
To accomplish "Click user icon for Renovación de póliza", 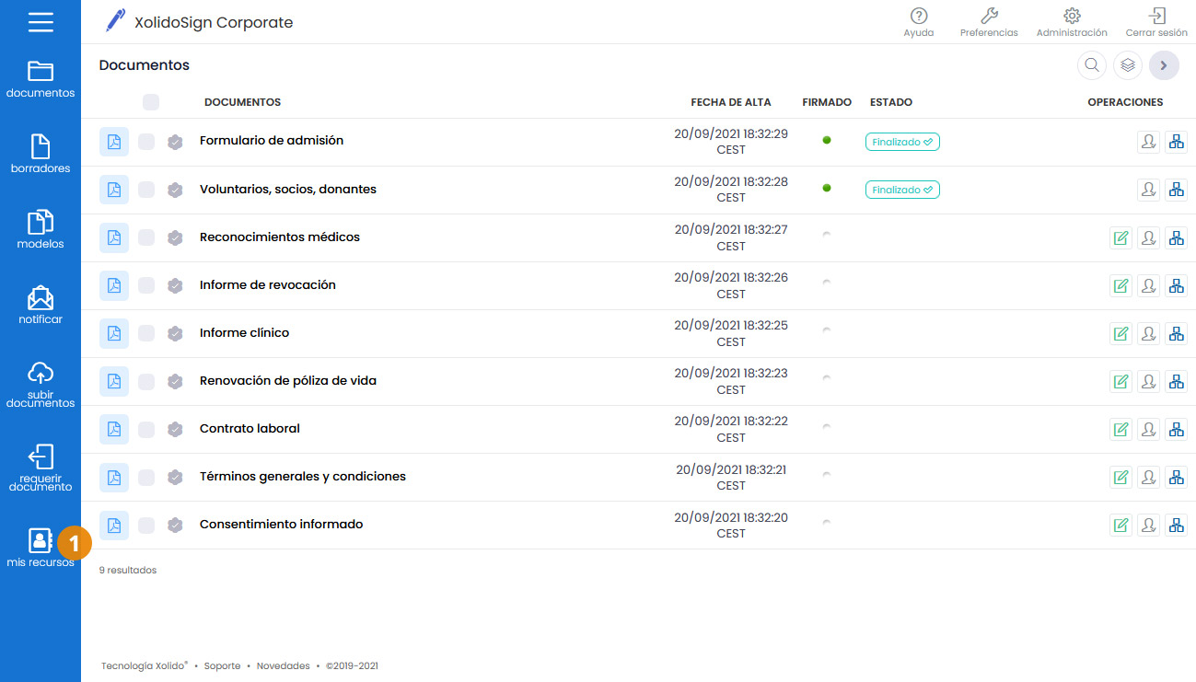I will pyautogui.click(x=1148, y=381).
